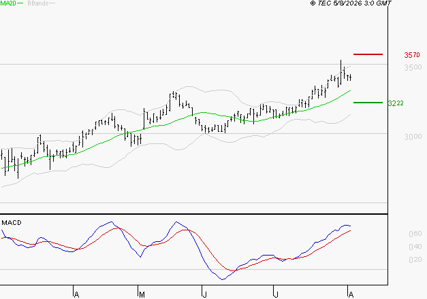This screenshot has height=299, width=427.
Task: Click the red resistance marker line
Action: coord(368,54)
